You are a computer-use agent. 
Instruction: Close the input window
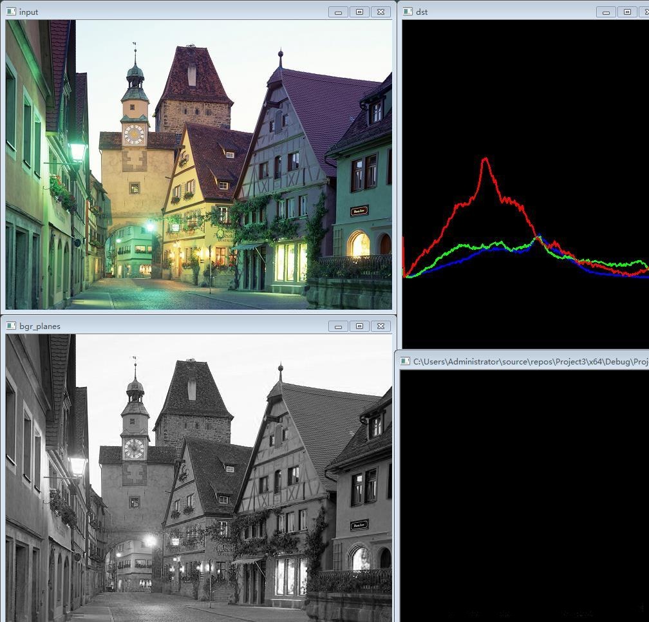pyautogui.click(x=381, y=12)
